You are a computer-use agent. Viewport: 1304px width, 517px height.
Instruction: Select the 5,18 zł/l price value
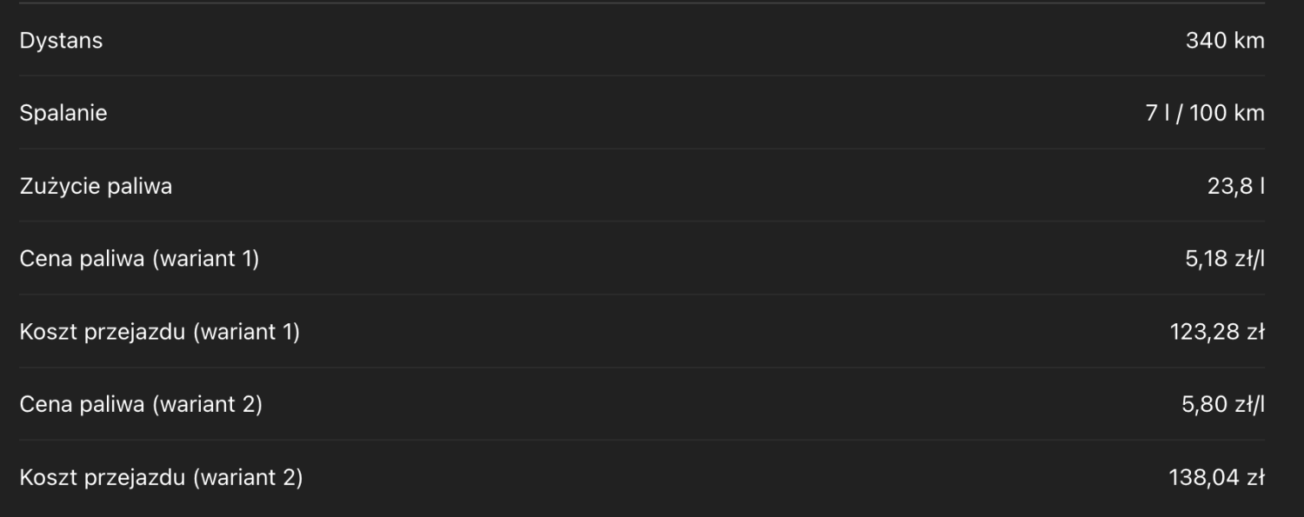pos(1224,259)
